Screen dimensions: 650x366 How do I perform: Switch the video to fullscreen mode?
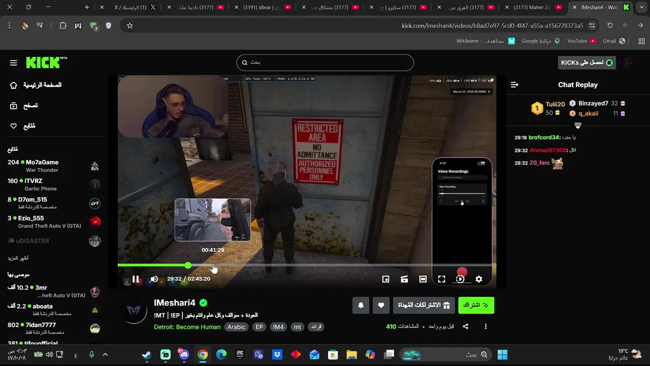click(441, 279)
